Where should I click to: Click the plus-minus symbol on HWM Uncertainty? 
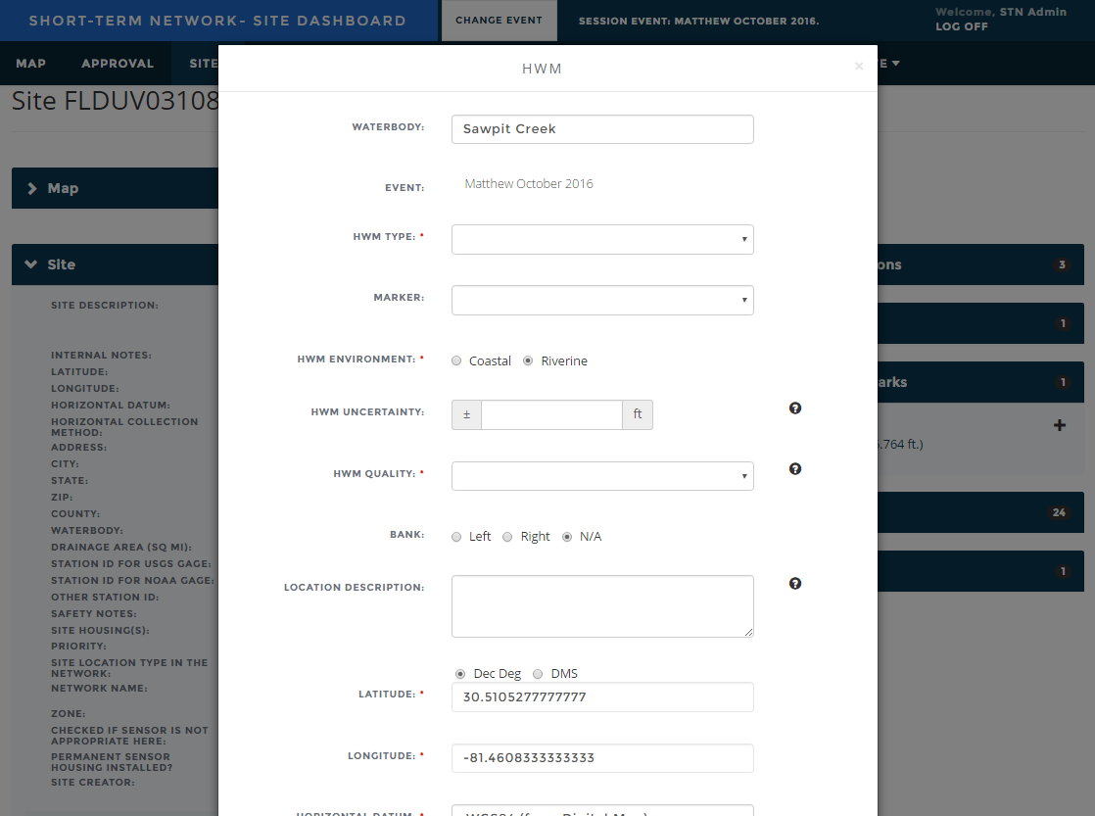pos(466,414)
